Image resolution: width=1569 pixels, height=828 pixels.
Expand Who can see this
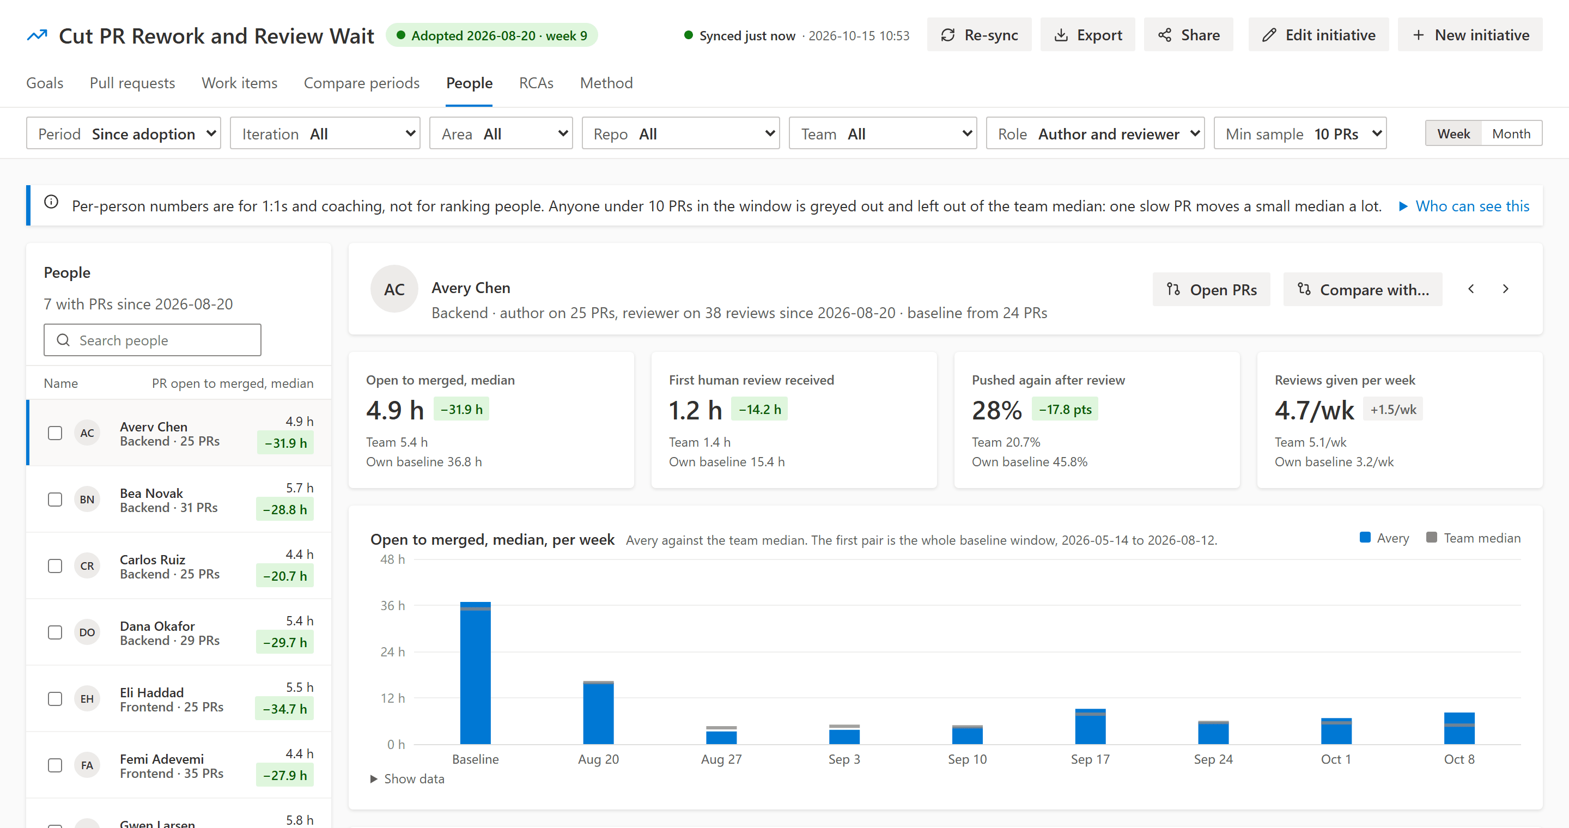point(1464,206)
